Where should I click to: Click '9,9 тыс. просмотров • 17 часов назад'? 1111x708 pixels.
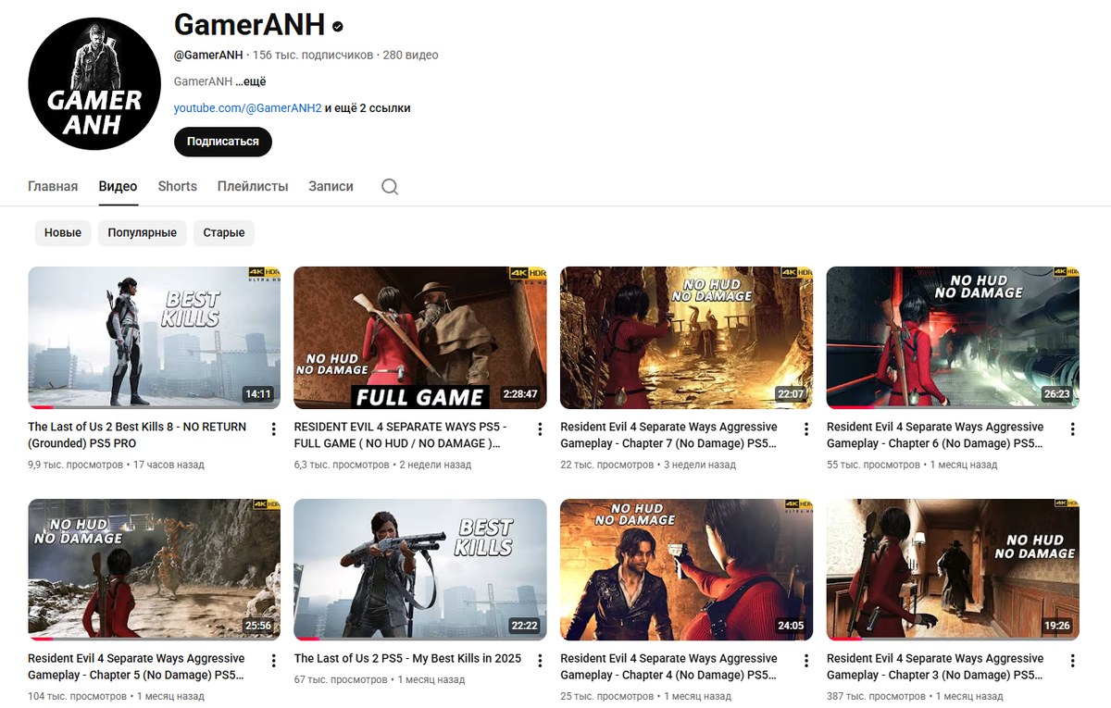[x=116, y=465]
